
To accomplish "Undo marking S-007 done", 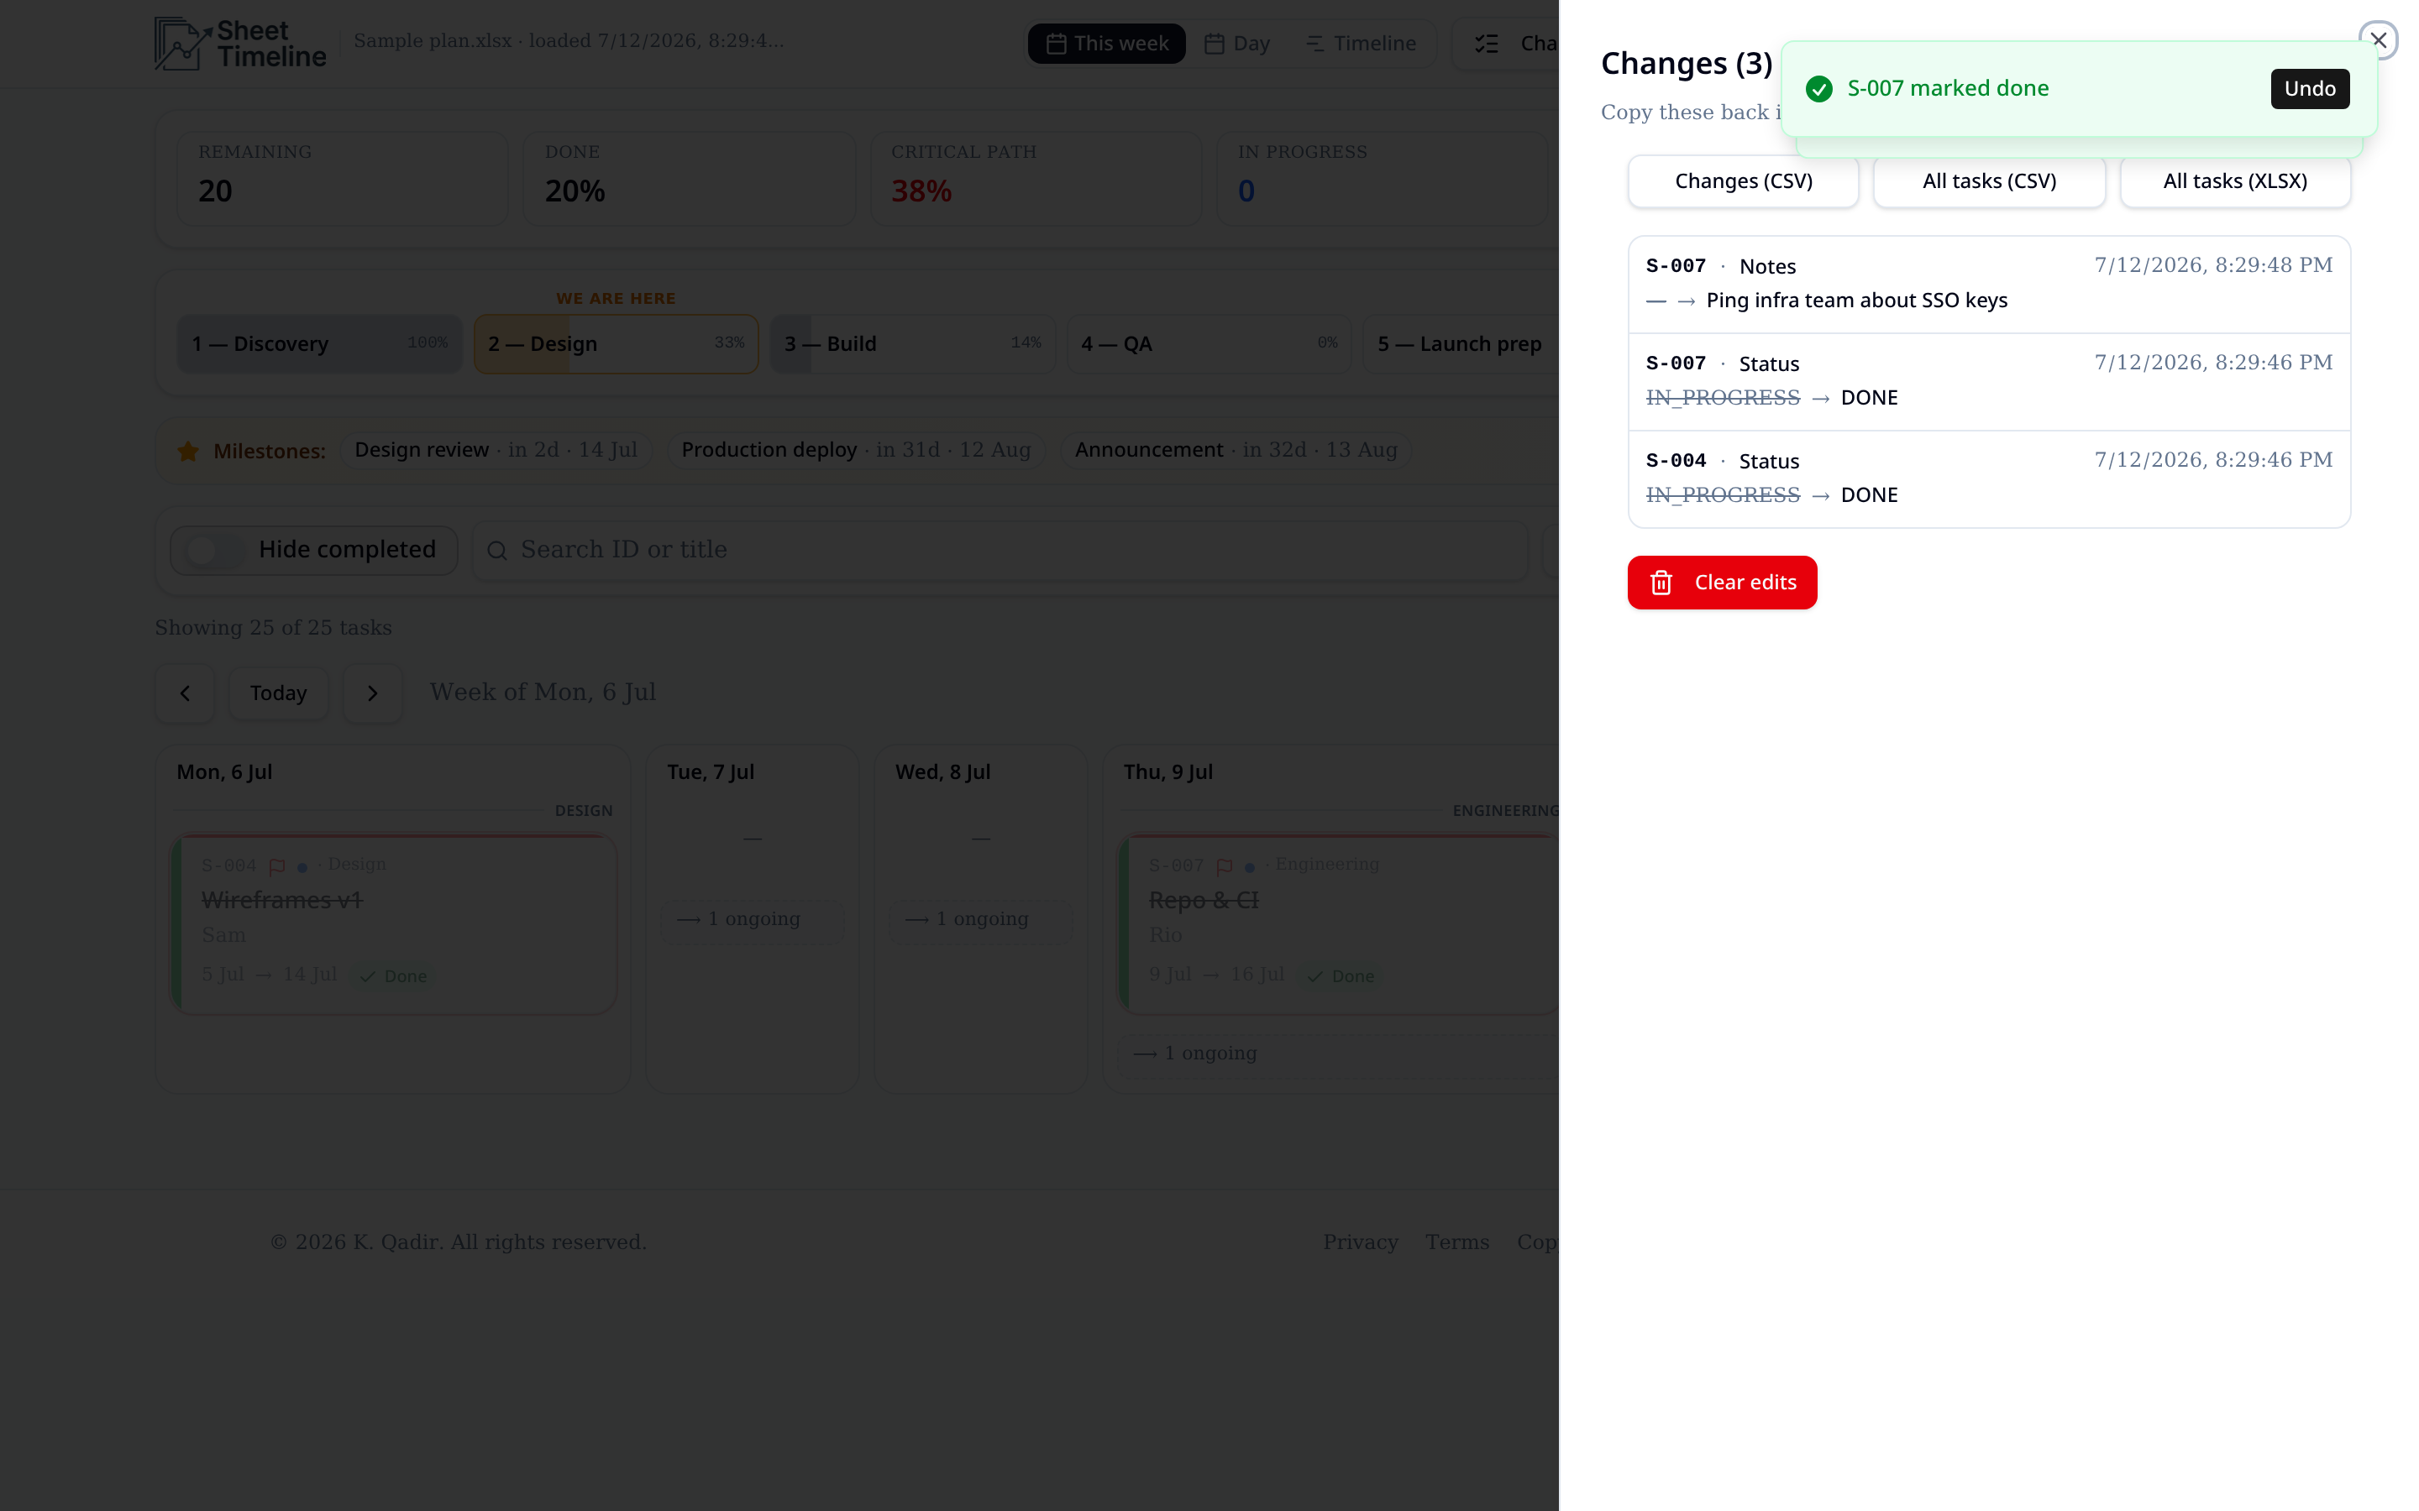I will pos(2309,88).
